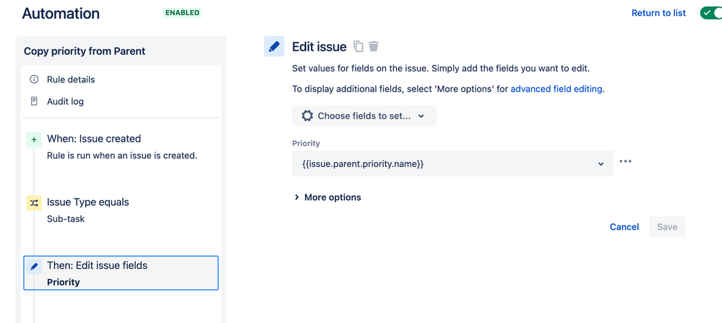
Task: Click the Audit log document icon
Action: (x=34, y=101)
